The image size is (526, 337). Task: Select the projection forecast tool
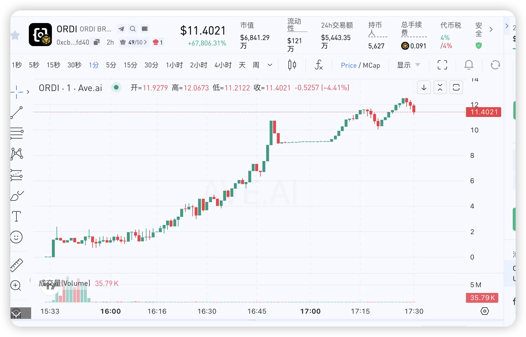(x=16, y=175)
